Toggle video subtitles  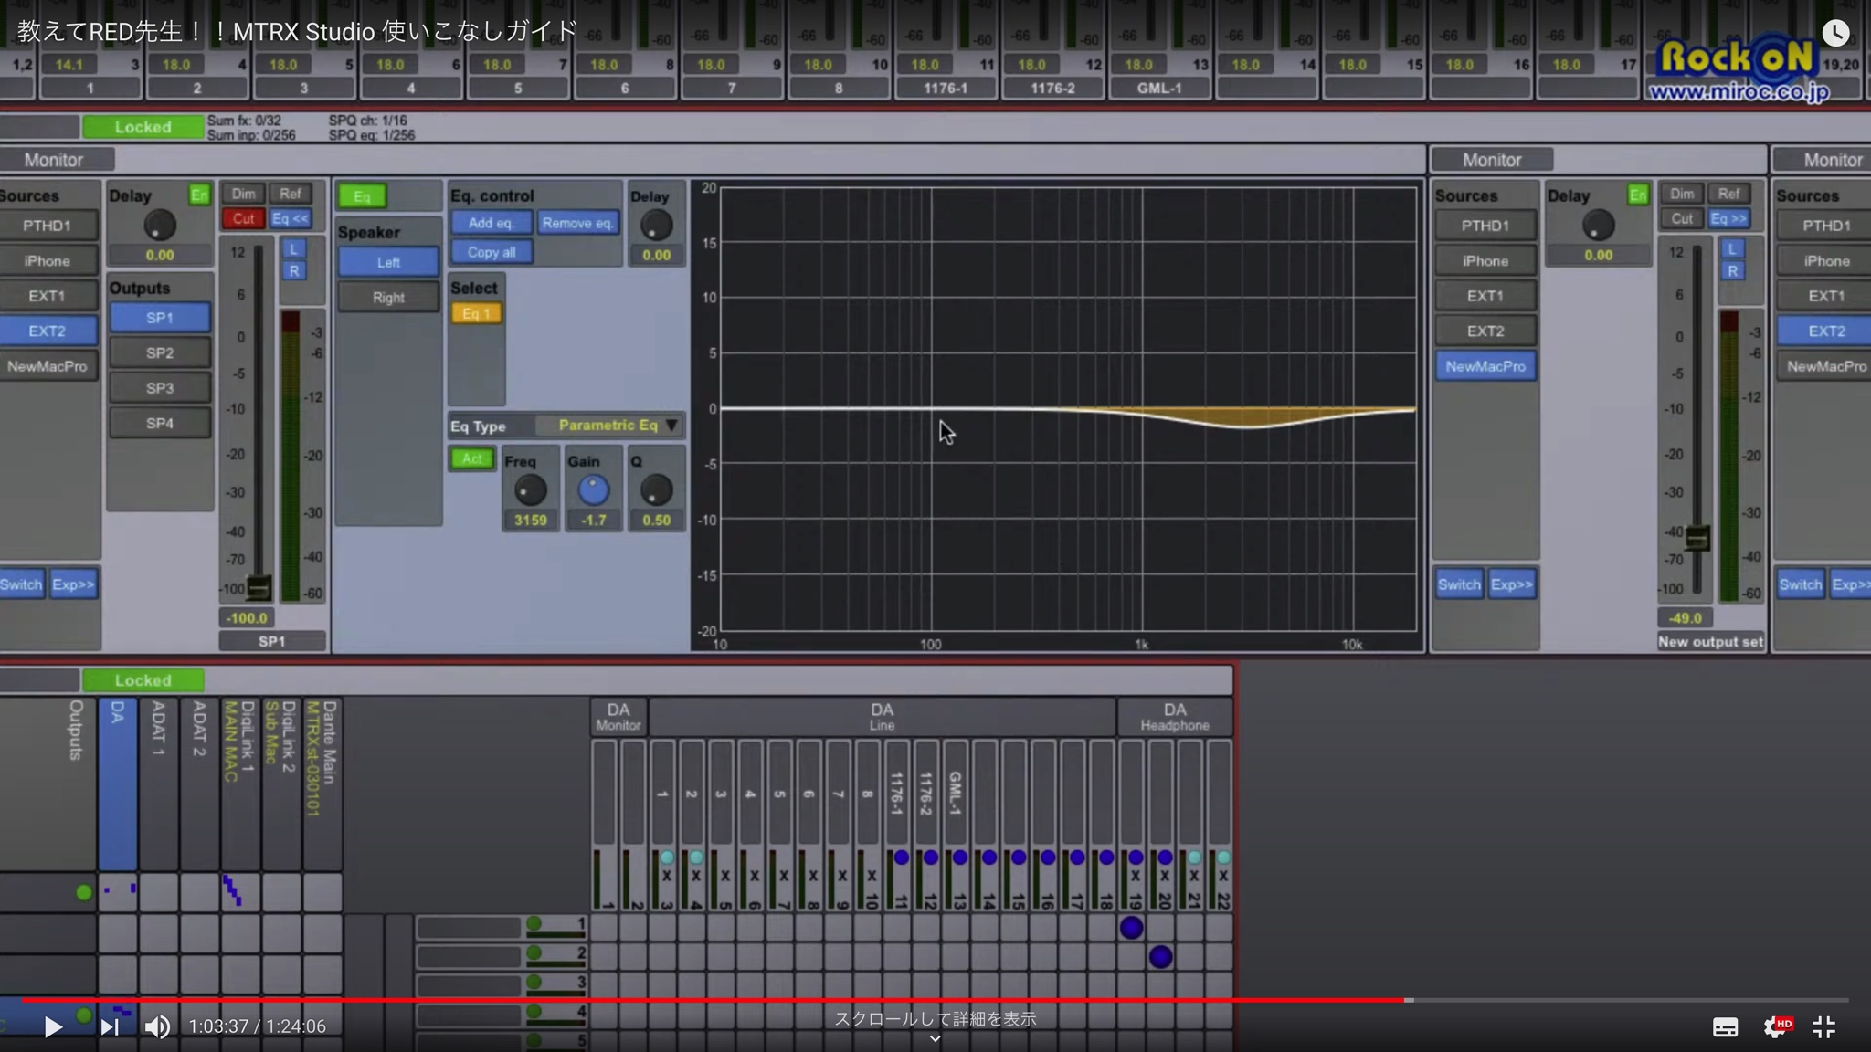pyautogui.click(x=1725, y=1027)
